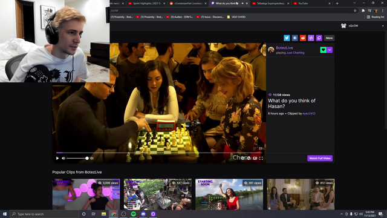The width and height of the screenshot is (387, 218).
Task: Expand the More sharing options
Action: click(x=329, y=38)
